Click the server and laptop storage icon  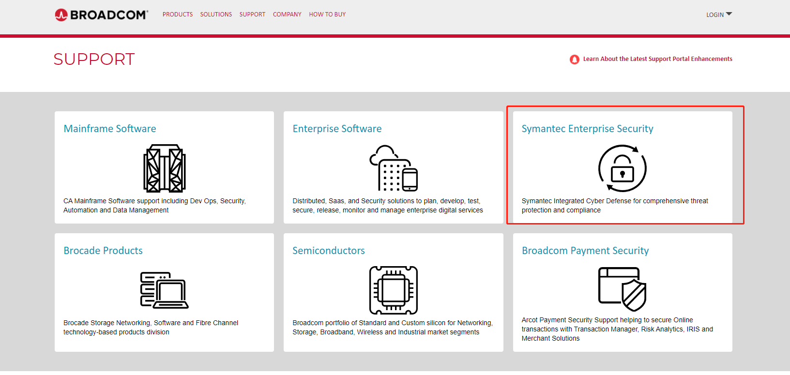165,290
